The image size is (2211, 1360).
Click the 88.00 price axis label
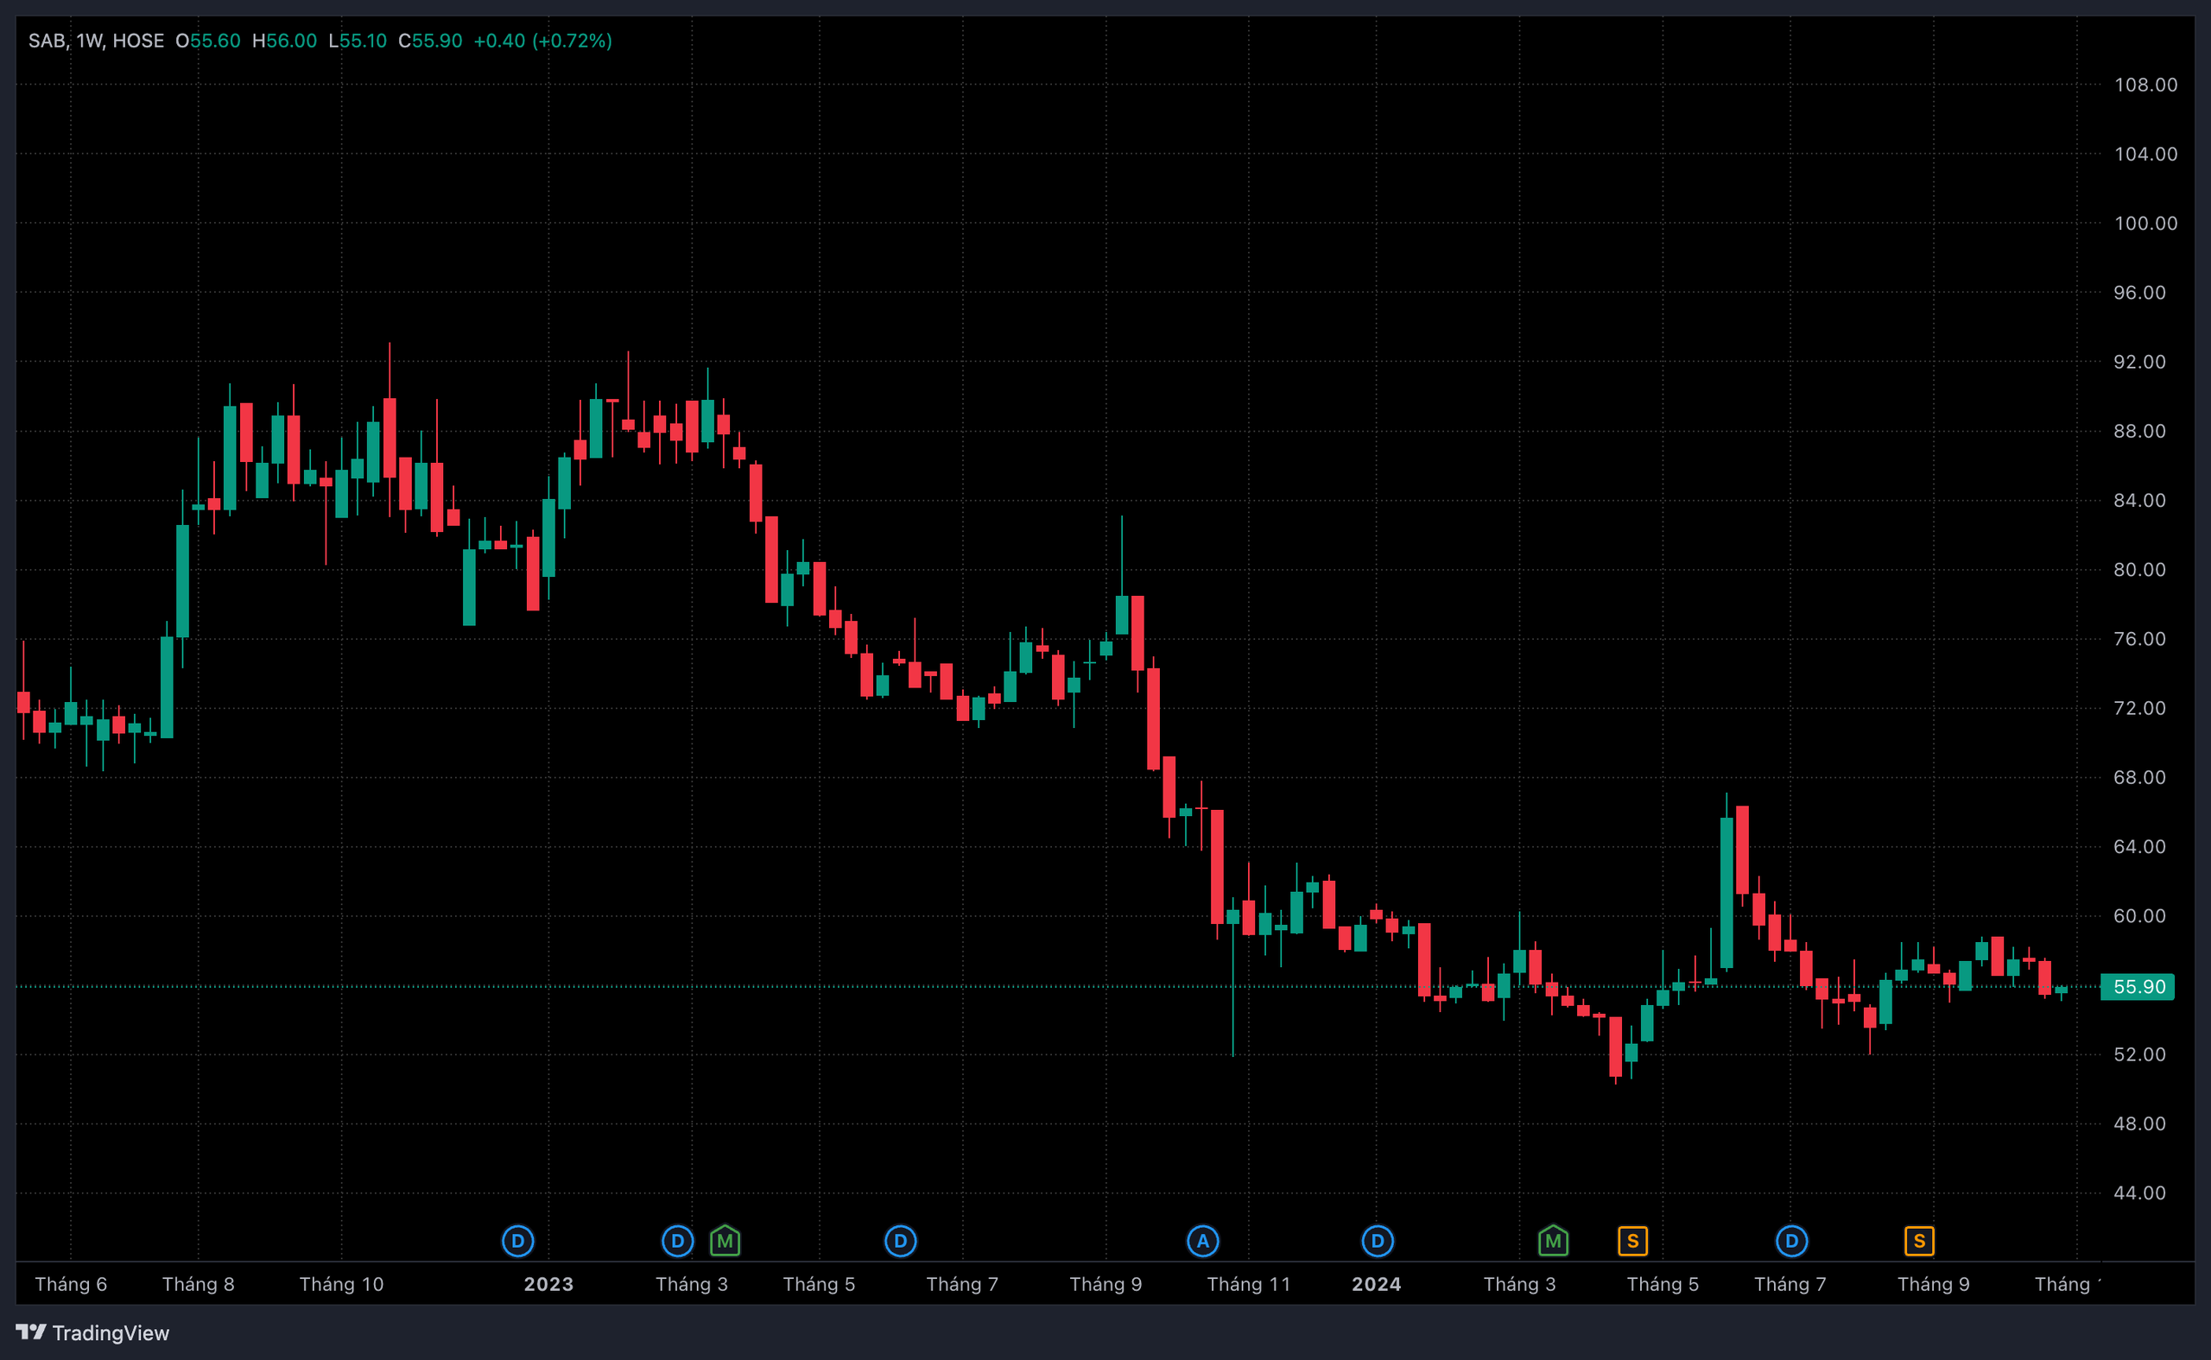[x=2140, y=431]
